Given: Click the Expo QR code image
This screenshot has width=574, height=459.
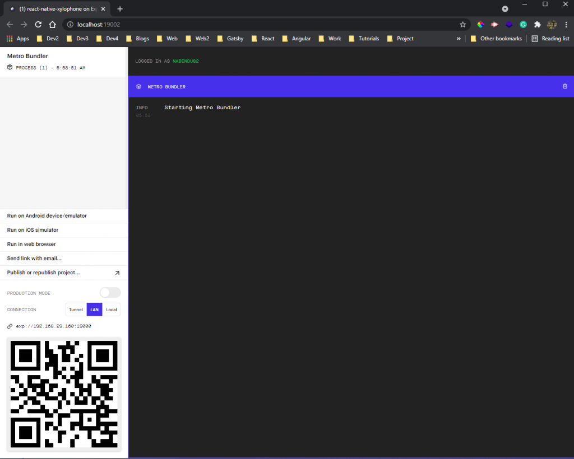Looking at the screenshot, I should (x=64, y=394).
